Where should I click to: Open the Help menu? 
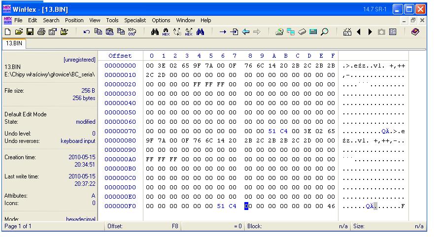pos(205,20)
